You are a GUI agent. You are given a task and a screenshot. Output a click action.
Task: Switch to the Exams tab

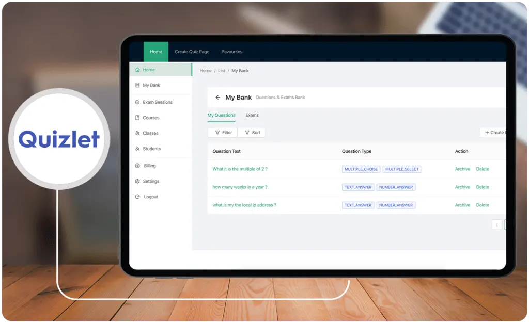(252, 115)
